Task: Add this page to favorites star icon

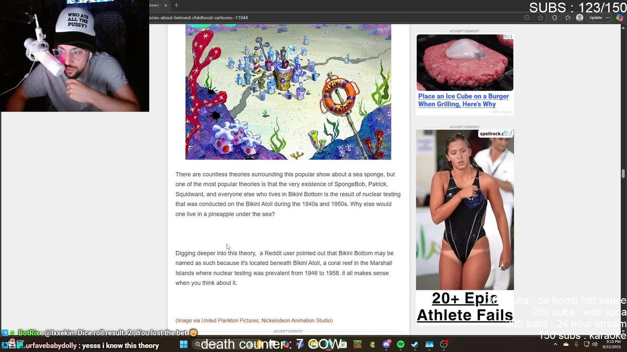Action: 540,18
